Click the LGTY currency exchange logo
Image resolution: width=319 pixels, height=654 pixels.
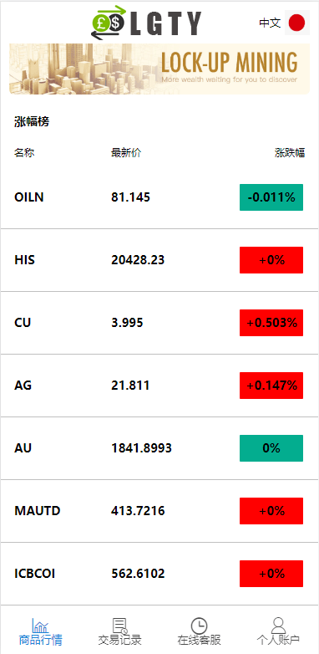pos(146,22)
